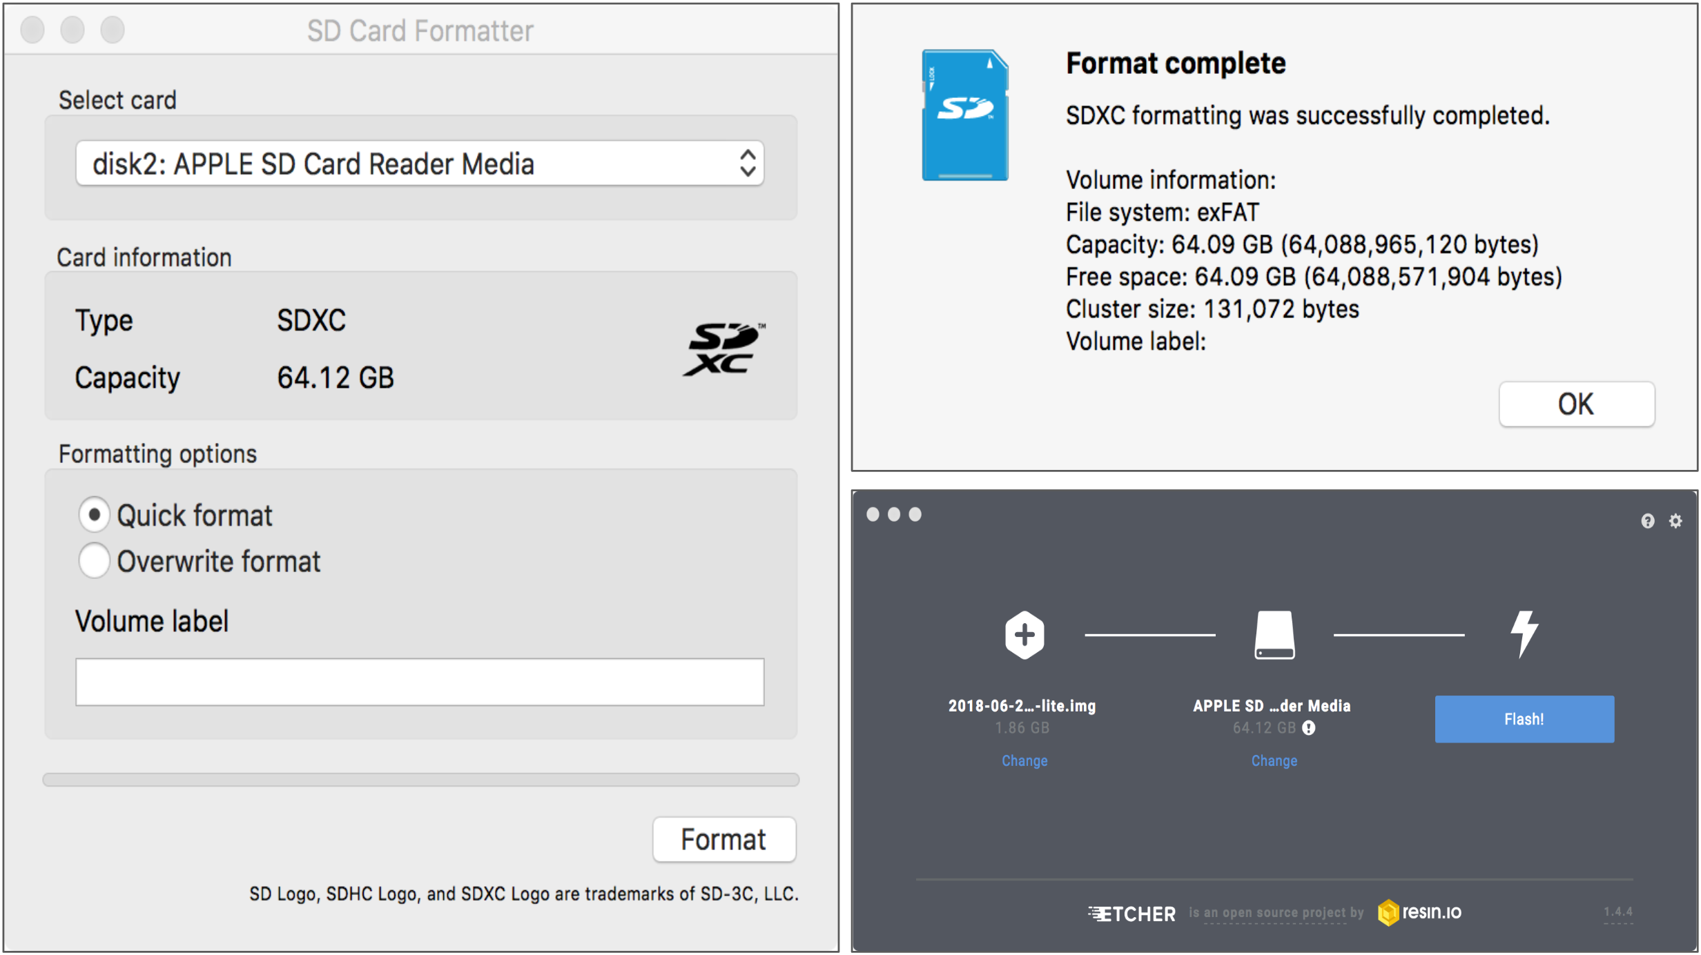Viewport: 1701px width, 955px height.
Task: Click the SD Card Formatter minimize button
Action: (72, 30)
